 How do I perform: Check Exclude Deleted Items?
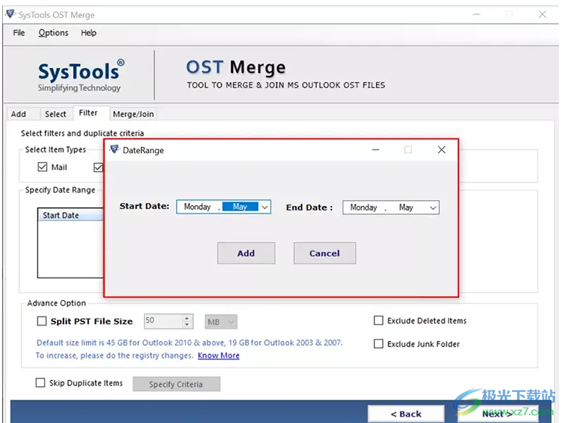379,321
